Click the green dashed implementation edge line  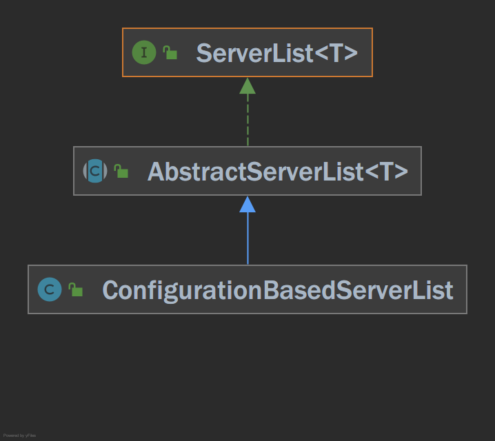coord(247,120)
